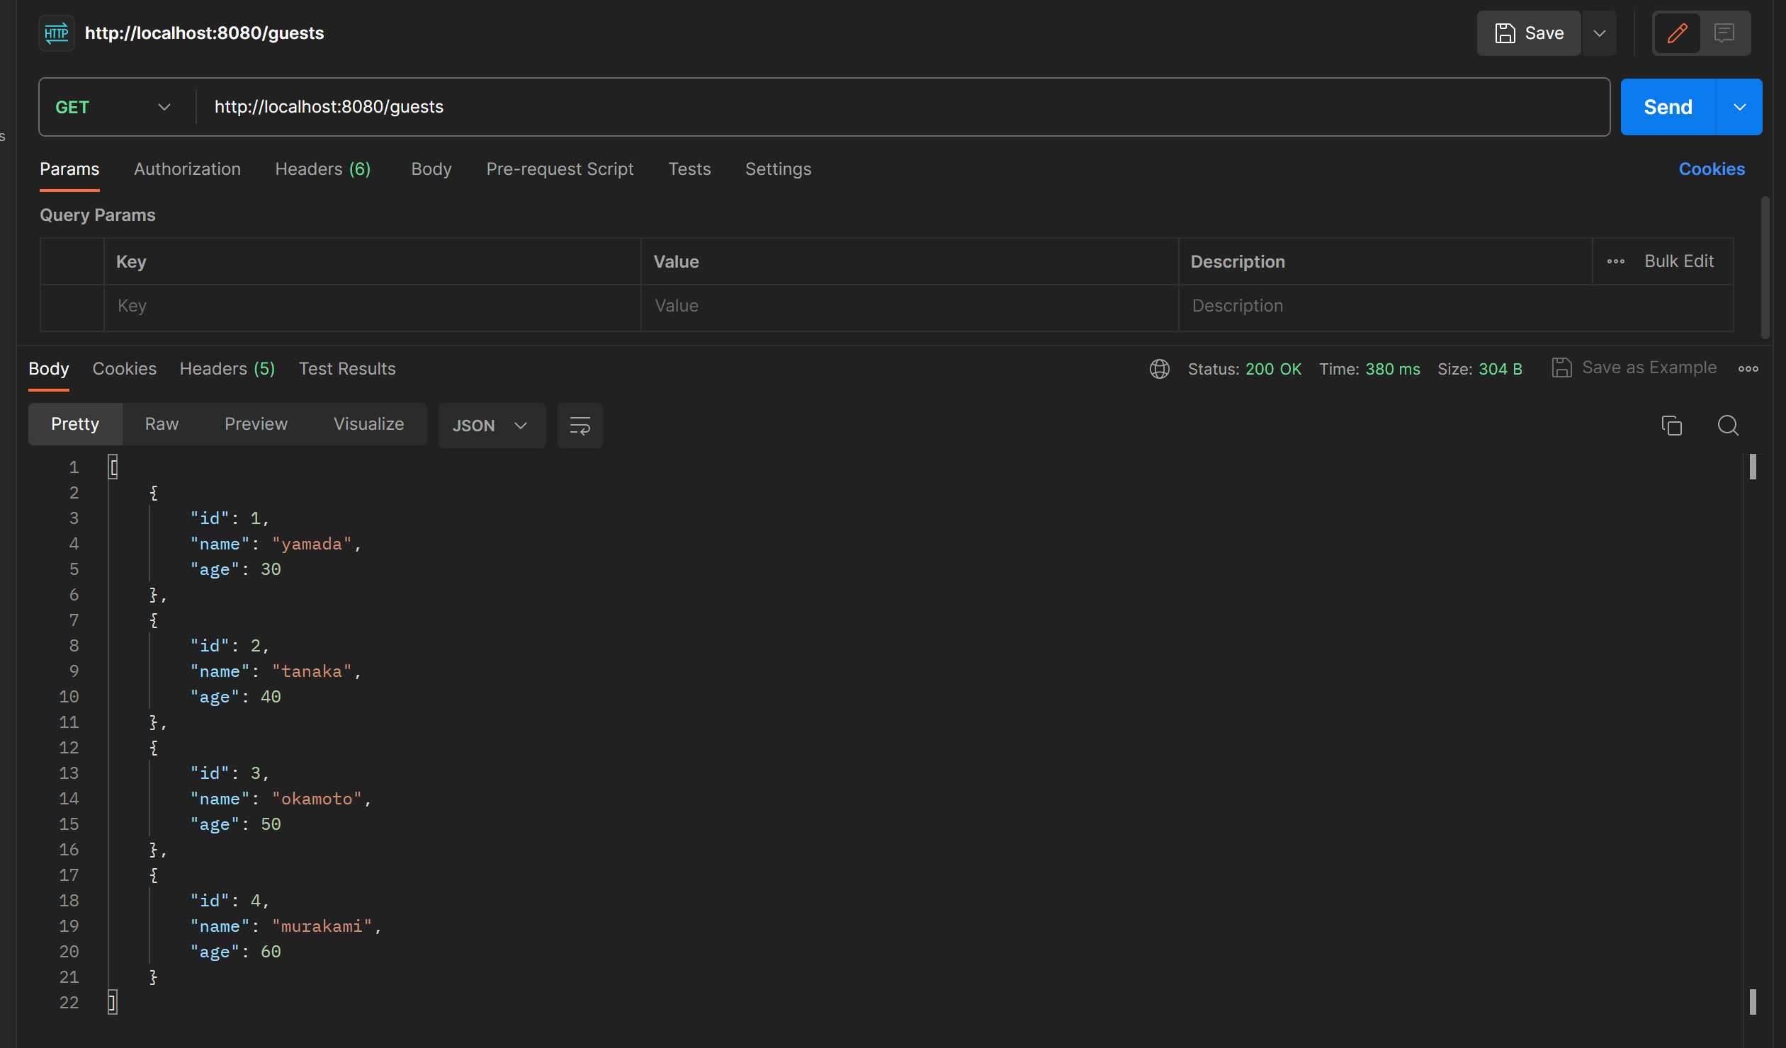Switch to the Authorization tab
The height and width of the screenshot is (1048, 1786).
pos(187,169)
